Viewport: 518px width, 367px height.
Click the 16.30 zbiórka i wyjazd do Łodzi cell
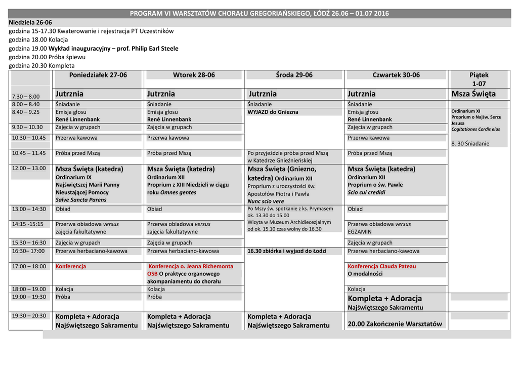pyautogui.click(x=287, y=251)
